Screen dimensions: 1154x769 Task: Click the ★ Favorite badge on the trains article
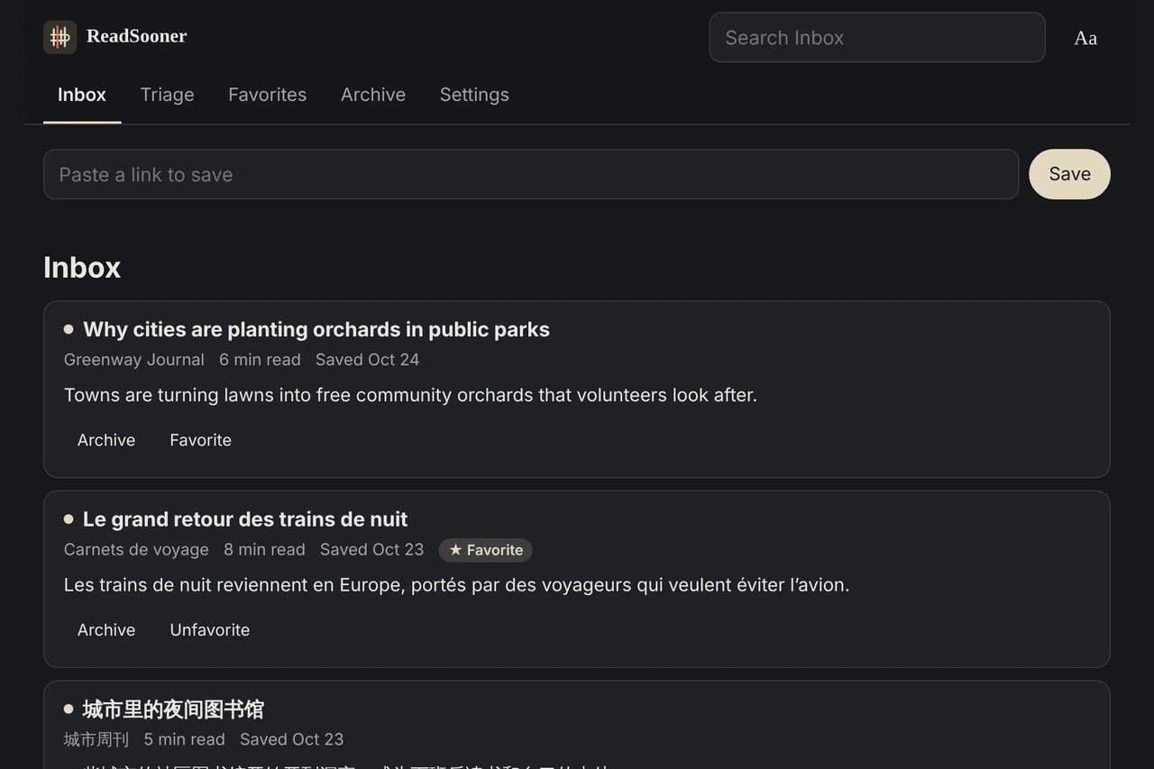coord(485,550)
